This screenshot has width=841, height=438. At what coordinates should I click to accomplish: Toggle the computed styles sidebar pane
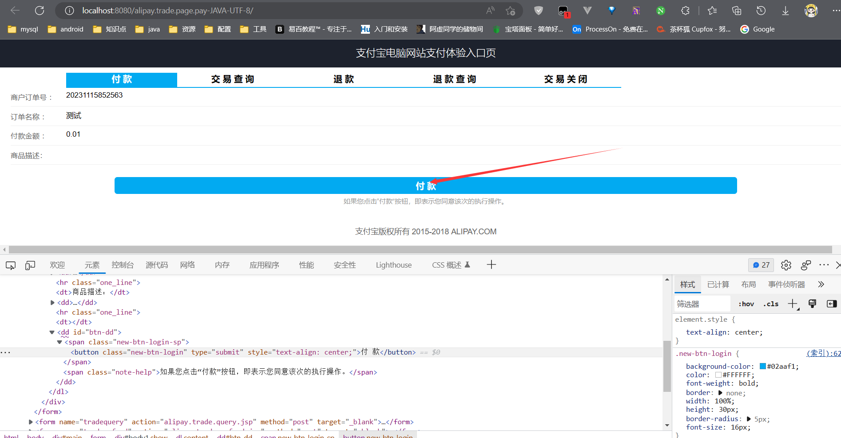pyautogui.click(x=832, y=304)
